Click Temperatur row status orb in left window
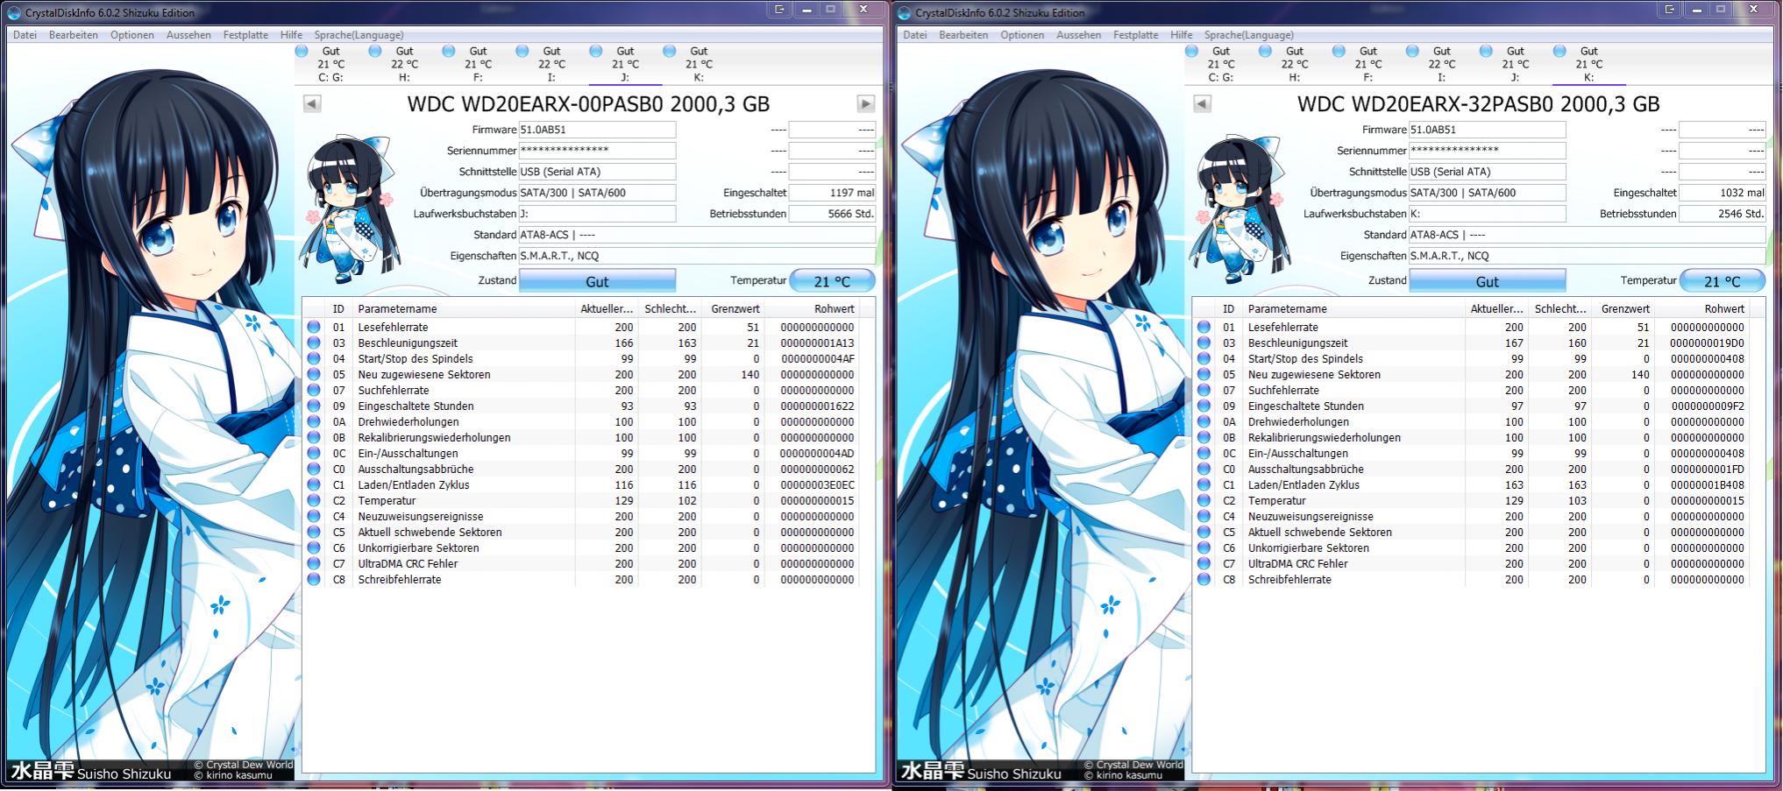 tap(314, 501)
